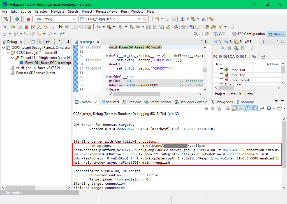The image size is (287, 204).
Task: Open the CCRX_testprj Debug configuration dropdown
Action: click(x=139, y=19)
